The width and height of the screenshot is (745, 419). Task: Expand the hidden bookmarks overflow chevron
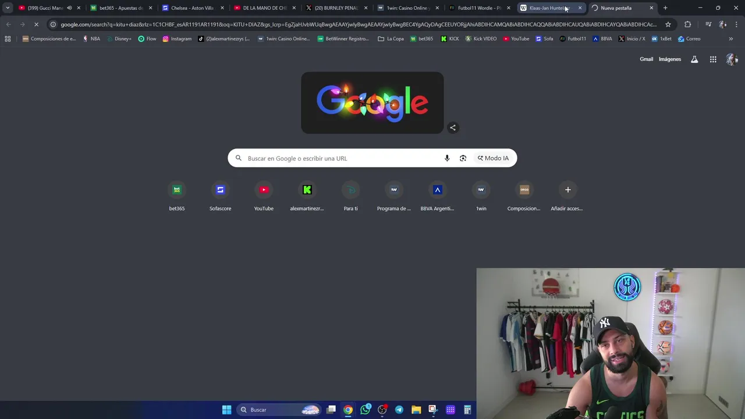click(x=731, y=39)
